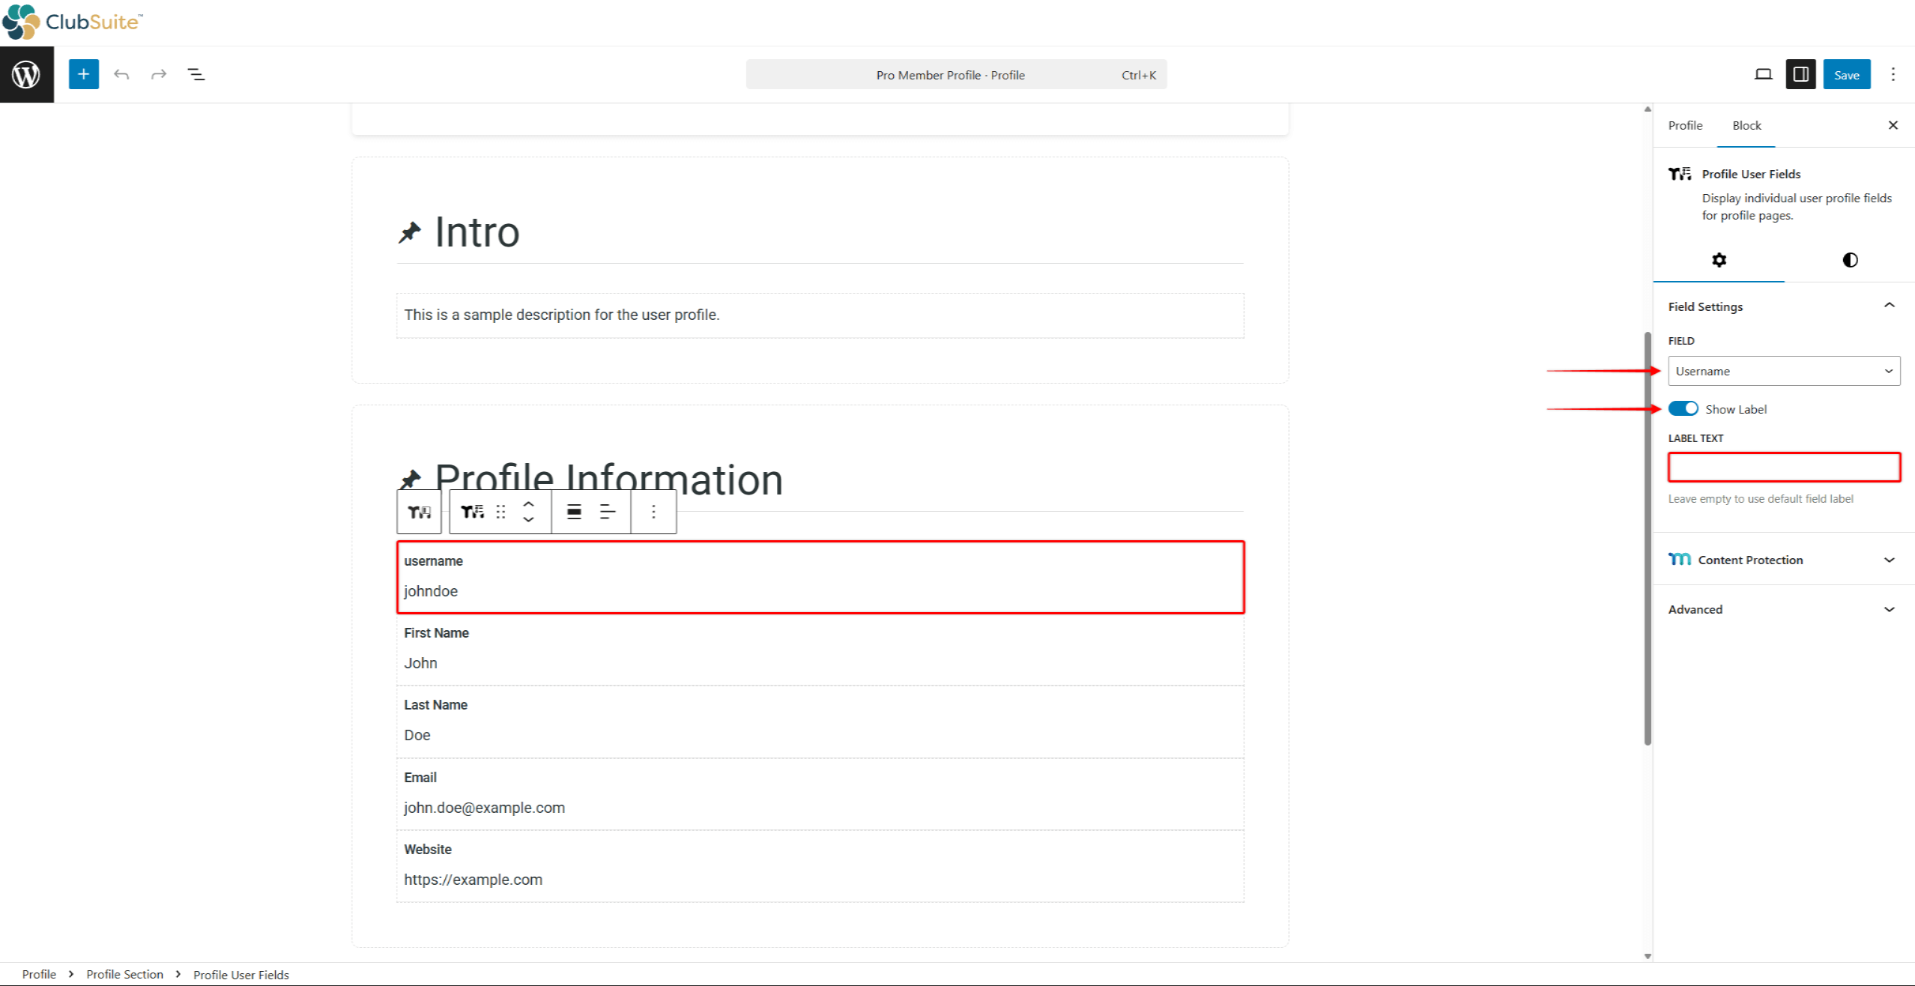Image resolution: width=1915 pixels, height=986 pixels.
Task: Open the document overview list icon
Action: point(196,74)
